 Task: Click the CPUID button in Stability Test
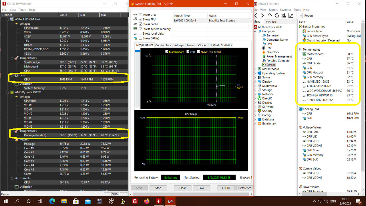pyautogui.click(x=226, y=188)
